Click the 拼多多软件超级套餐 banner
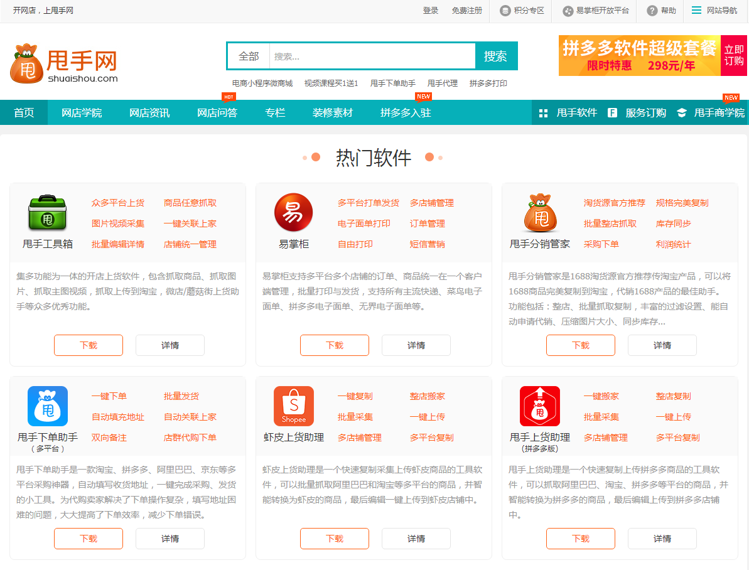 [x=639, y=56]
